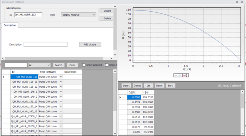Click the Sort button

(170, 86)
